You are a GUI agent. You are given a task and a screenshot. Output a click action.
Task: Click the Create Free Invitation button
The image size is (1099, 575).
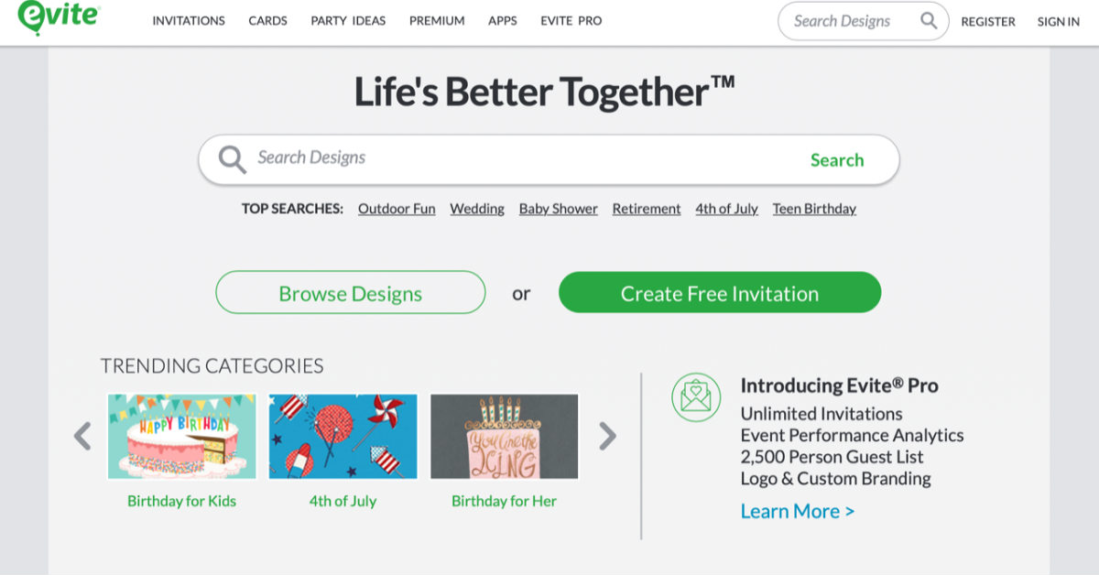720,293
